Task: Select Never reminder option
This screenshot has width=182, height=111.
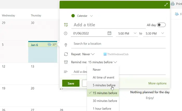Action: pos(103,70)
